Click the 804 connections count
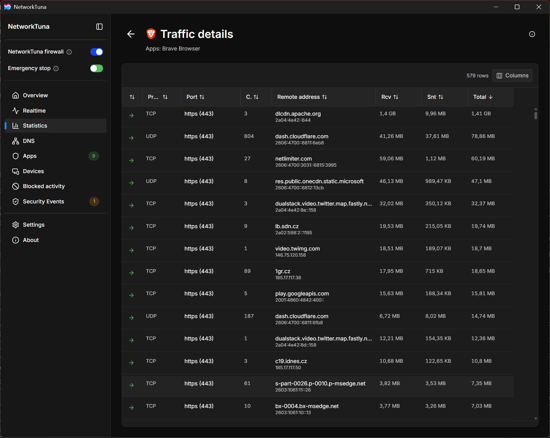The width and height of the screenshot is (550, 438). 249,136
